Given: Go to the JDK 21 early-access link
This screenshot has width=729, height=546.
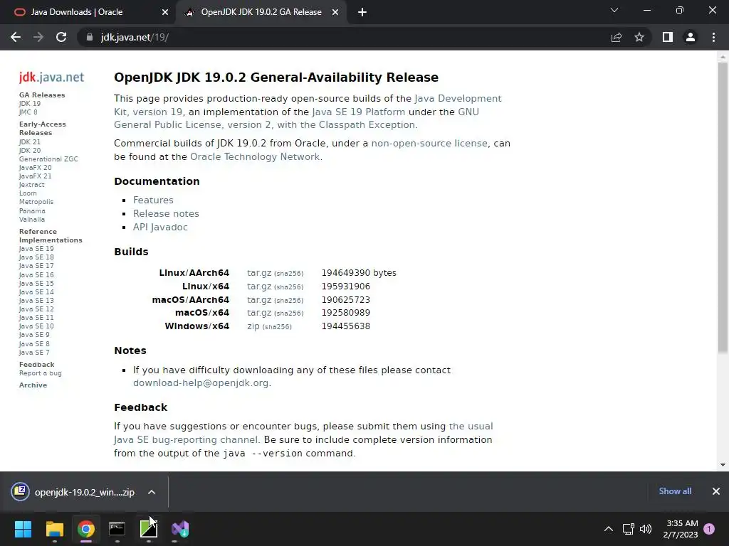Looking at the screenshot, I should point(30,141).
